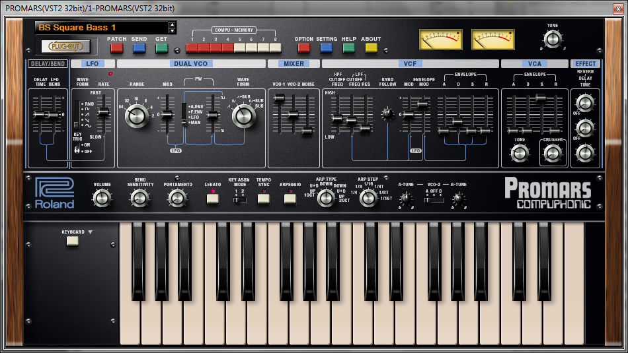Click the VCO WAVE FORM knob
The width and height of the screenshot is (628, 353).
pos(243,116)
